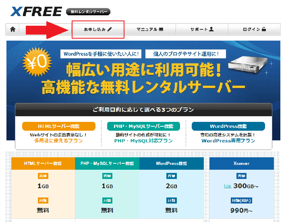Image resolution: width=286 pixels, height=222 pixels.
Task: Select the WordPress機能 table header
Action: pos(172,163)
